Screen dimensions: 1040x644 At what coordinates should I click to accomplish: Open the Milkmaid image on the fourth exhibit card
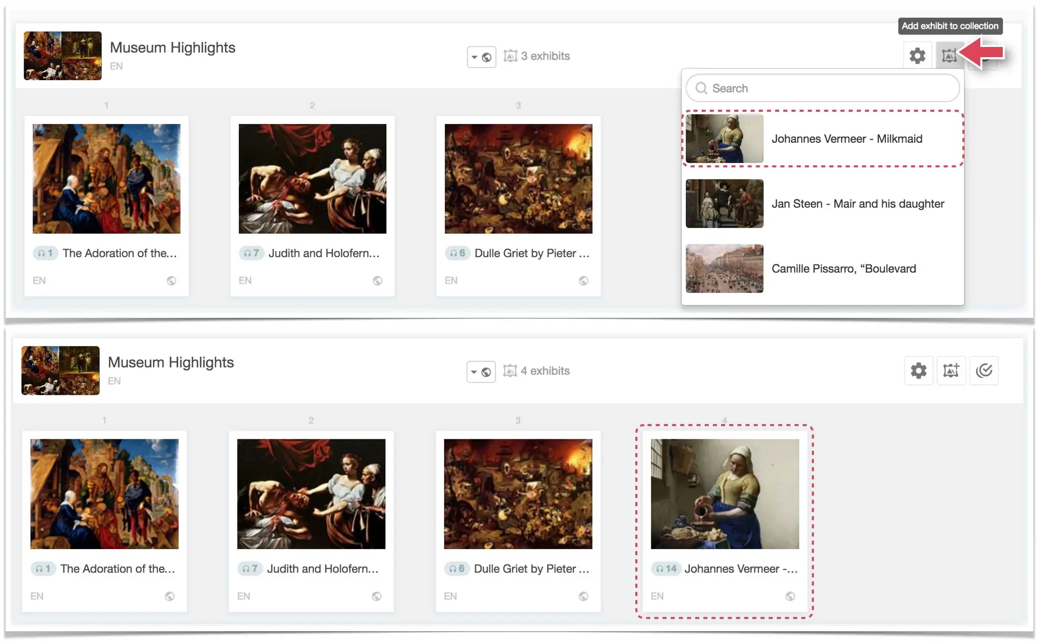pos(725,494)
